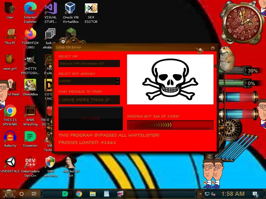Screen dimensions: 266x199
Task: Open the WWE Wrestling desktop icon
Action: point(30,115)
